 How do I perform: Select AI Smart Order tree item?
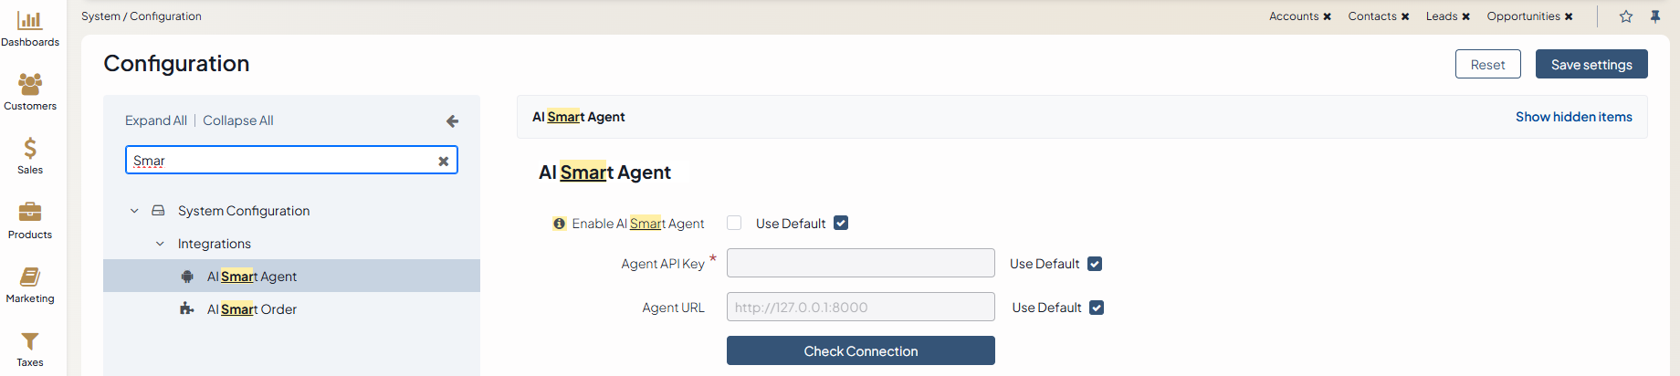pos(252,309)
